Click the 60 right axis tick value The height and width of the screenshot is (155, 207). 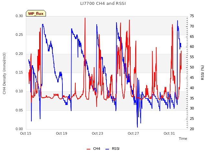[192, 46]
